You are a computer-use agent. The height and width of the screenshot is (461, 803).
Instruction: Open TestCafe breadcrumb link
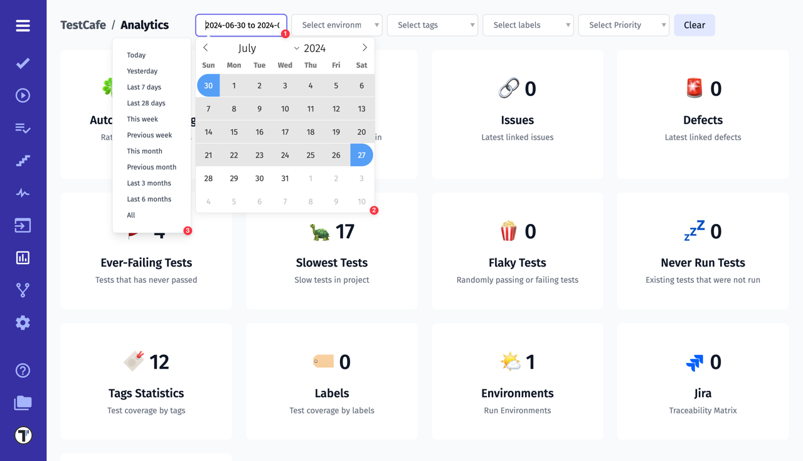pyautogui.click(x=82, y=24)
